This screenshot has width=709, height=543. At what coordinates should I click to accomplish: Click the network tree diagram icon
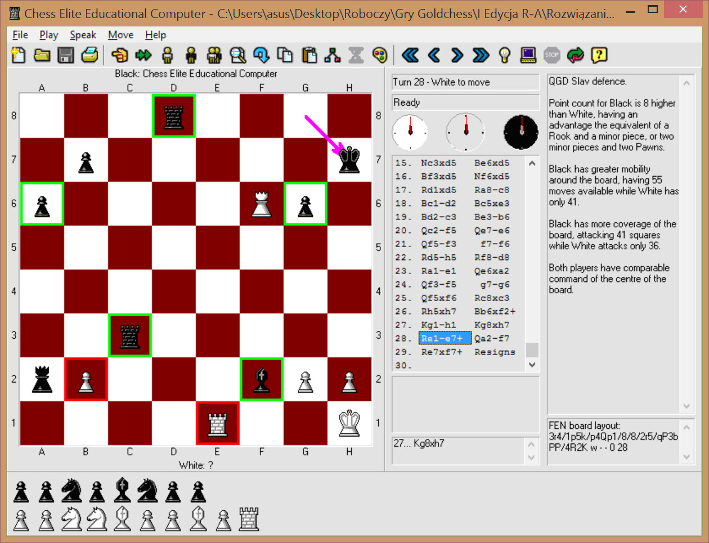pyautogui.click(x=333, y=55)
